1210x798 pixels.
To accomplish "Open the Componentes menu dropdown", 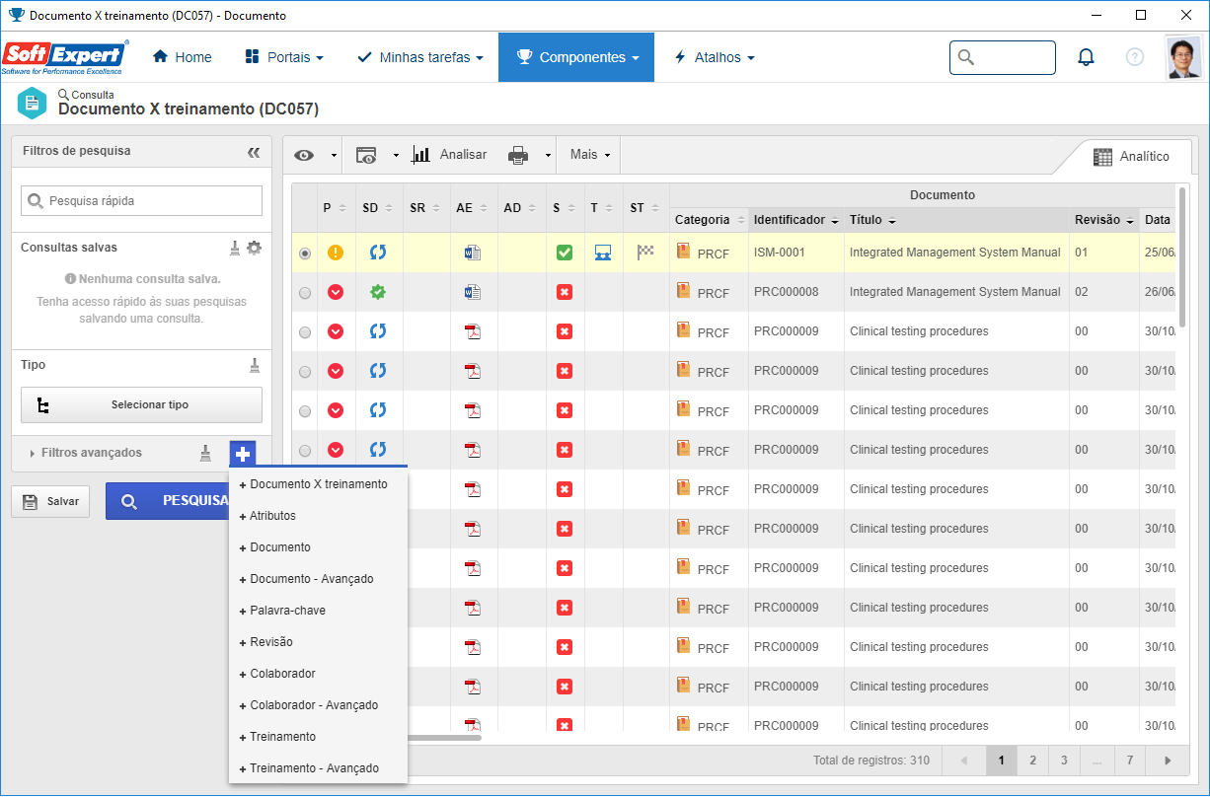I will (576, 57).
